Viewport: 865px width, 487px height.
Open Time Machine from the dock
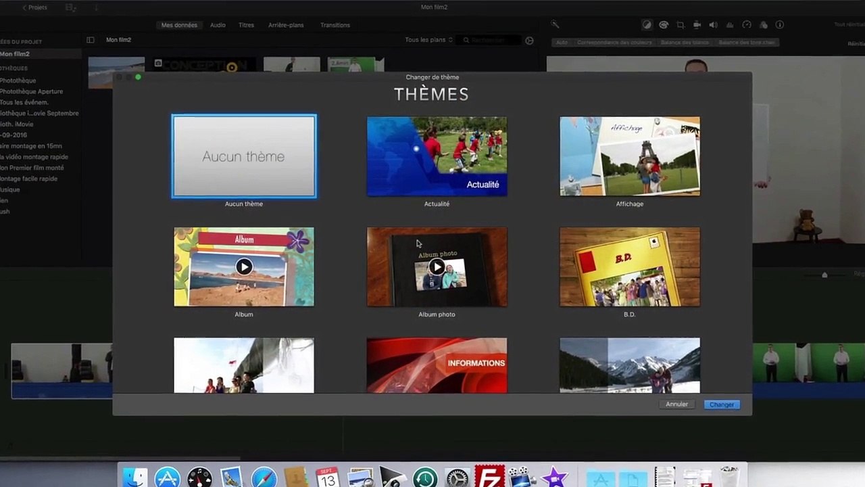(x=425, y=478)
